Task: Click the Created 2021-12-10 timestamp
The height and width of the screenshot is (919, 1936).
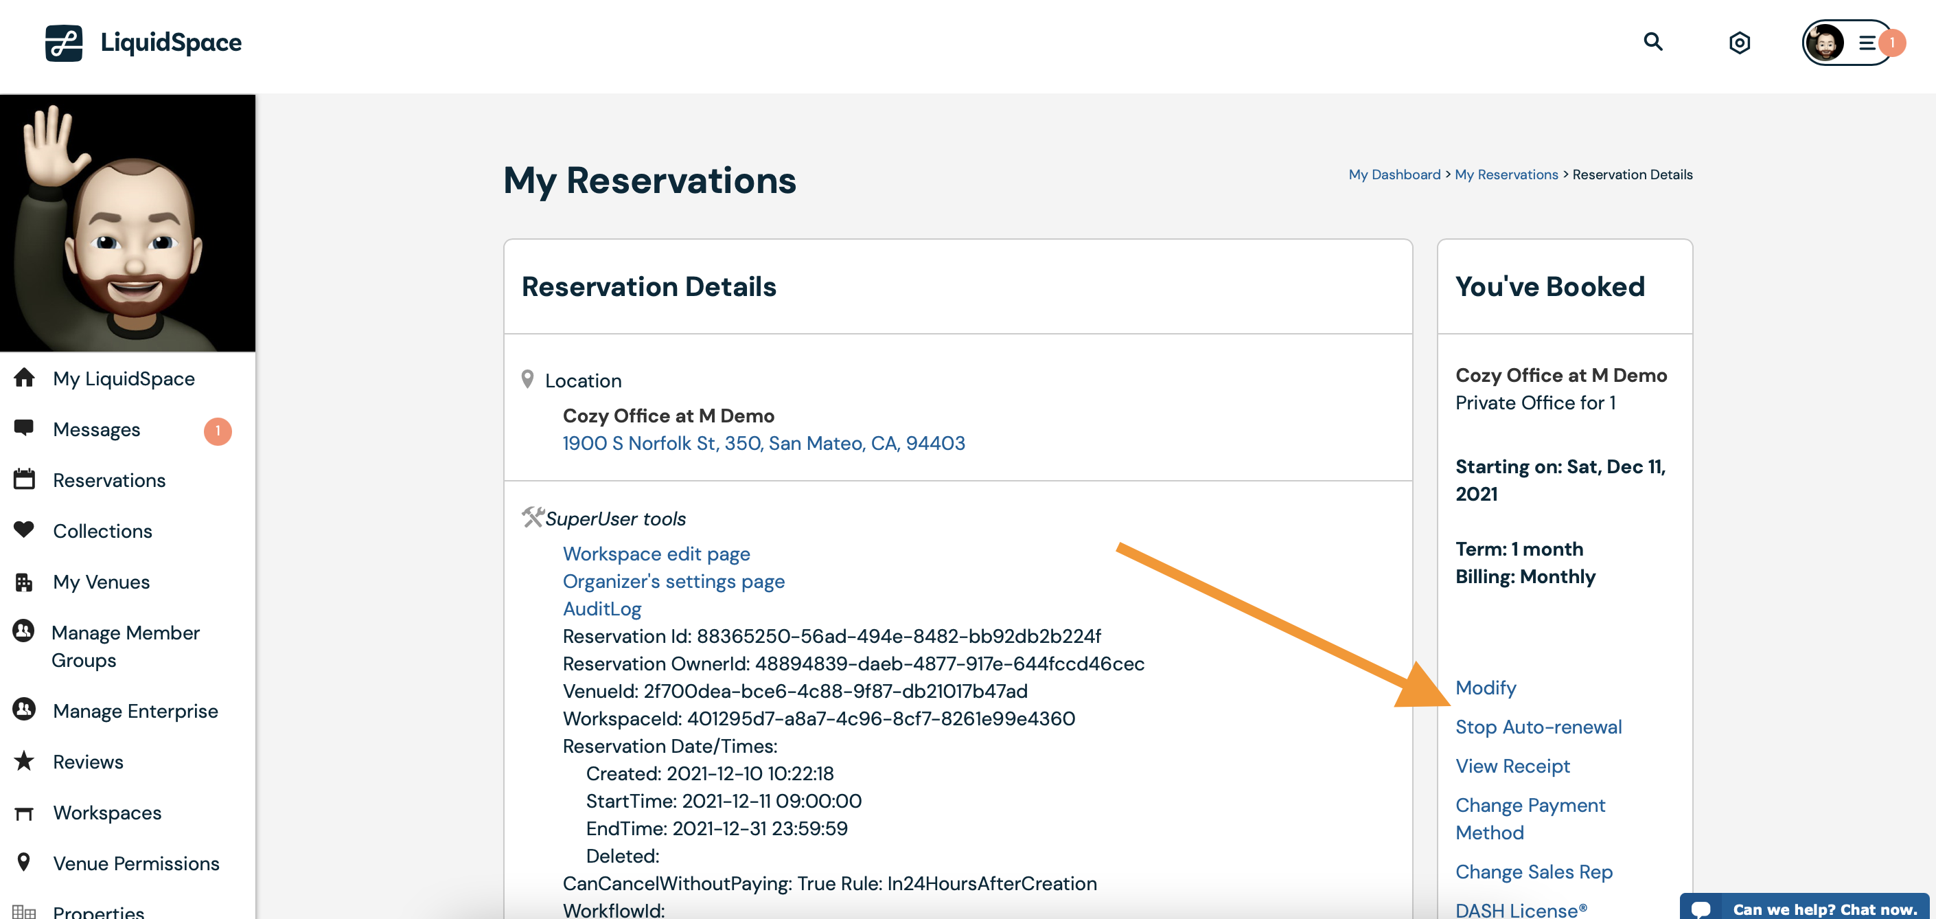Action: tap(711, 774)
